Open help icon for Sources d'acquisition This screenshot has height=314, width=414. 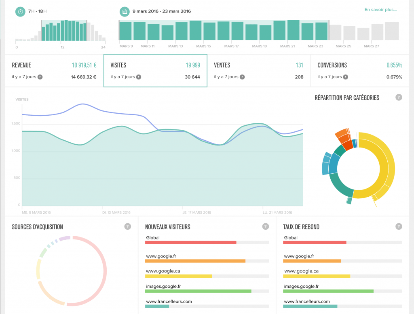(x=128, y=227)
